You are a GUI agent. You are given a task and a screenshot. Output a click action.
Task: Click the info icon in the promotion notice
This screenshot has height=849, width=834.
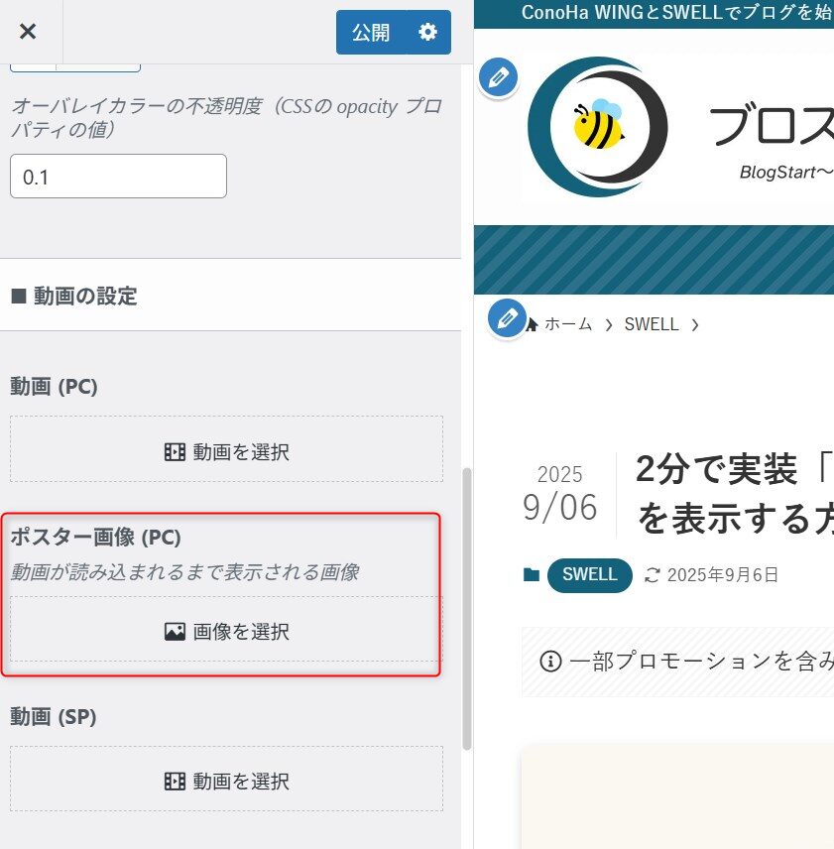coord(549,662)
